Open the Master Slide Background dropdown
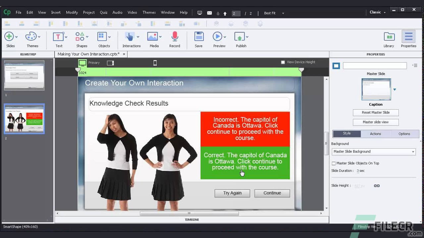 click(374, 152)
